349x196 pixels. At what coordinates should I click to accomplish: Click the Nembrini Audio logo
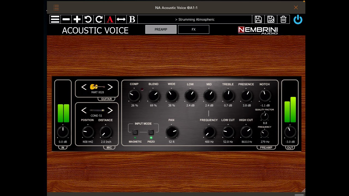tap(258, 30)
